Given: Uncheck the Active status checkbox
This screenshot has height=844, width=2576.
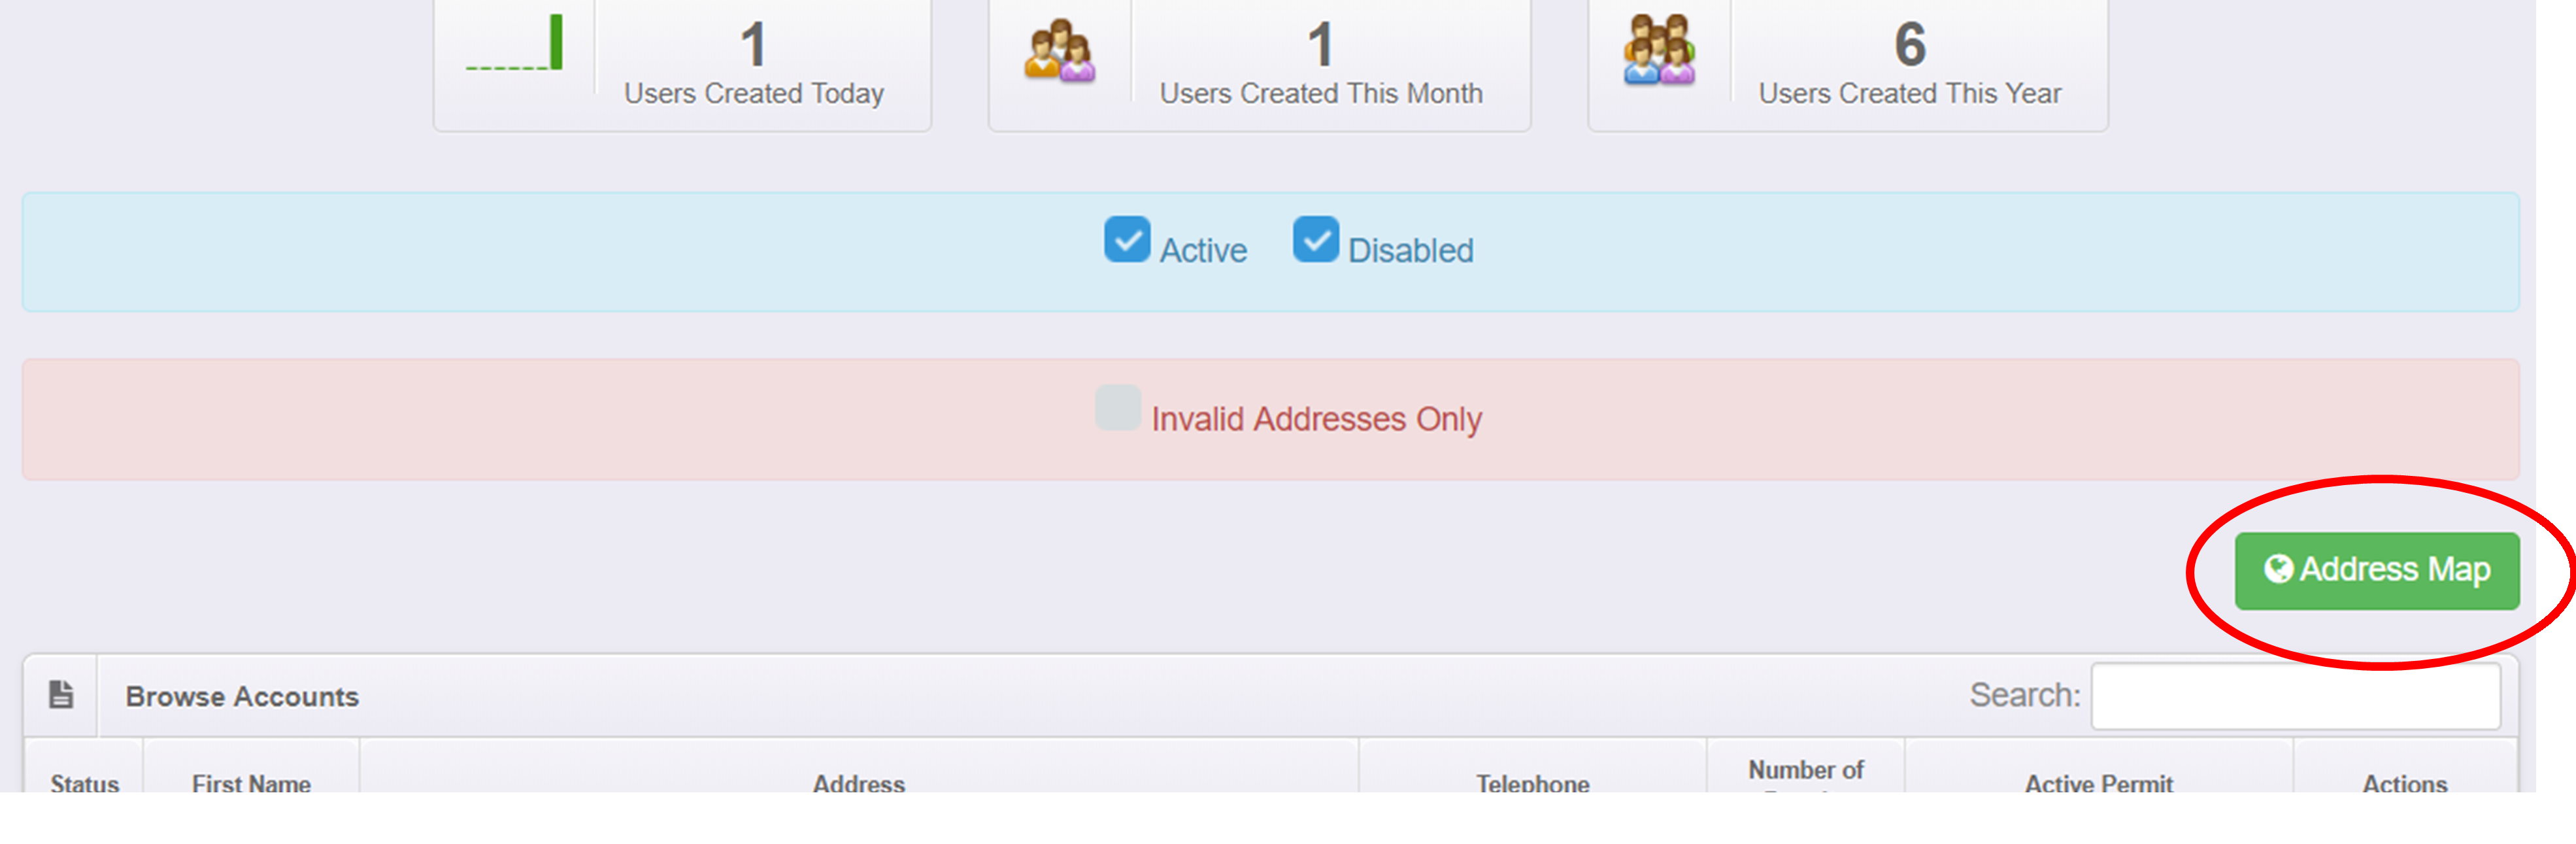Looking at the screenshot, I should (x=1127, y=240).
